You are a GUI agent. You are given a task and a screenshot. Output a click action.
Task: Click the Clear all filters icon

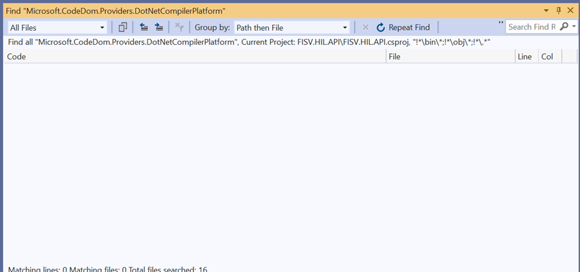(x=179, y=27)
